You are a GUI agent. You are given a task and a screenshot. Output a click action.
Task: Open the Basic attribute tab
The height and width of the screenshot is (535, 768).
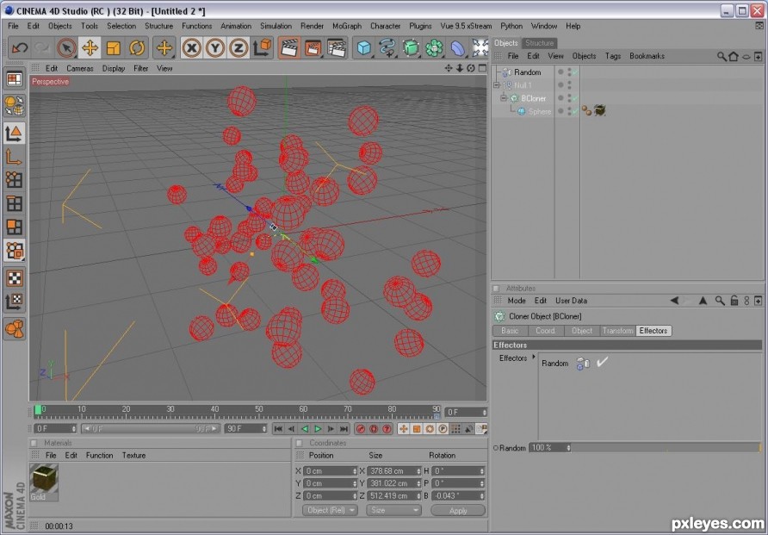point(510,331)
